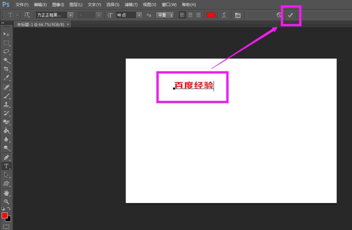Toggle the Character and Paragraph panels

tap(238, 15)
